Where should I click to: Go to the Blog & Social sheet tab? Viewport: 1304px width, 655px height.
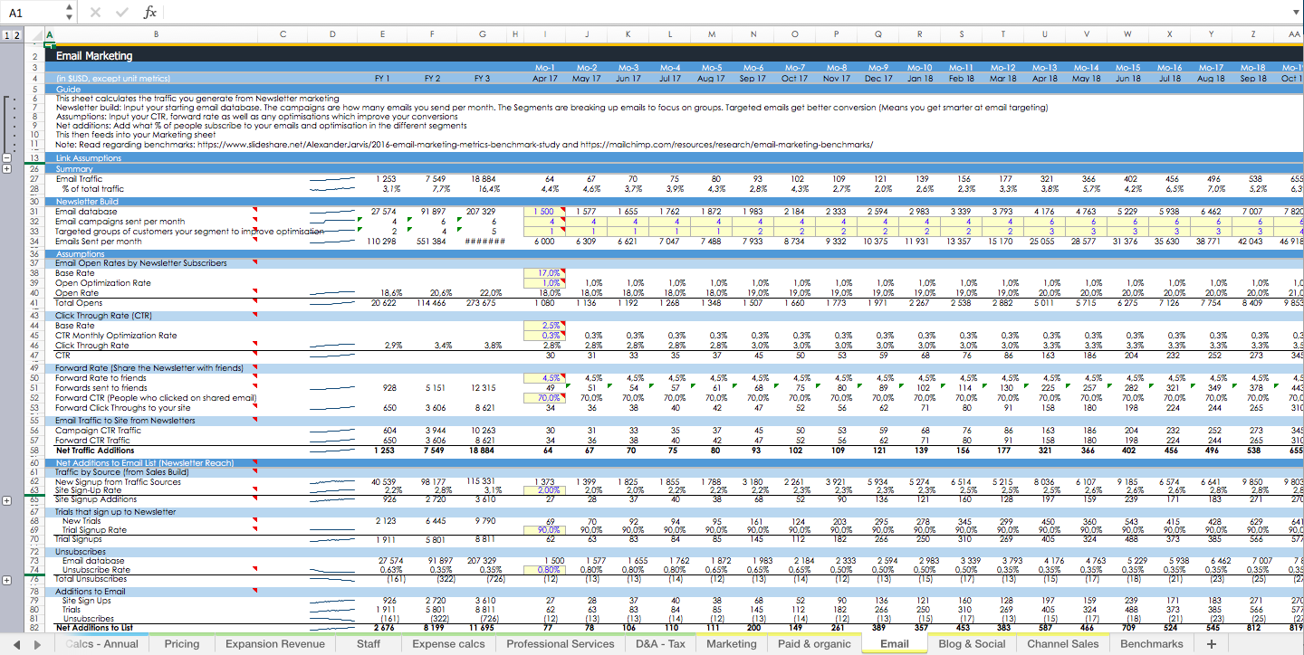[x=973, y=644]
